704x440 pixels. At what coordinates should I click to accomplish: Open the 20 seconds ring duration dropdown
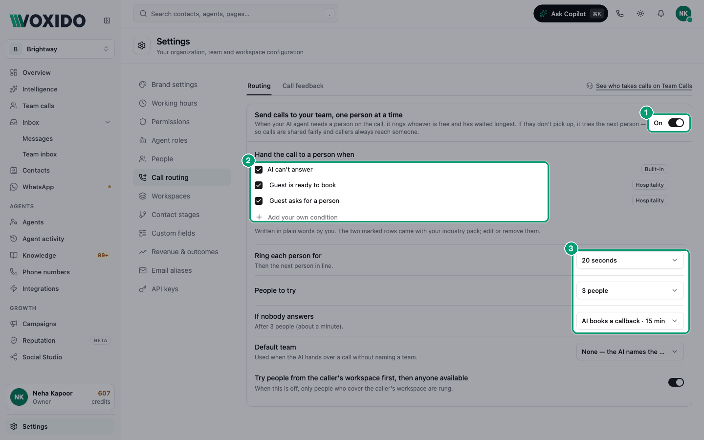click(630, 260)
